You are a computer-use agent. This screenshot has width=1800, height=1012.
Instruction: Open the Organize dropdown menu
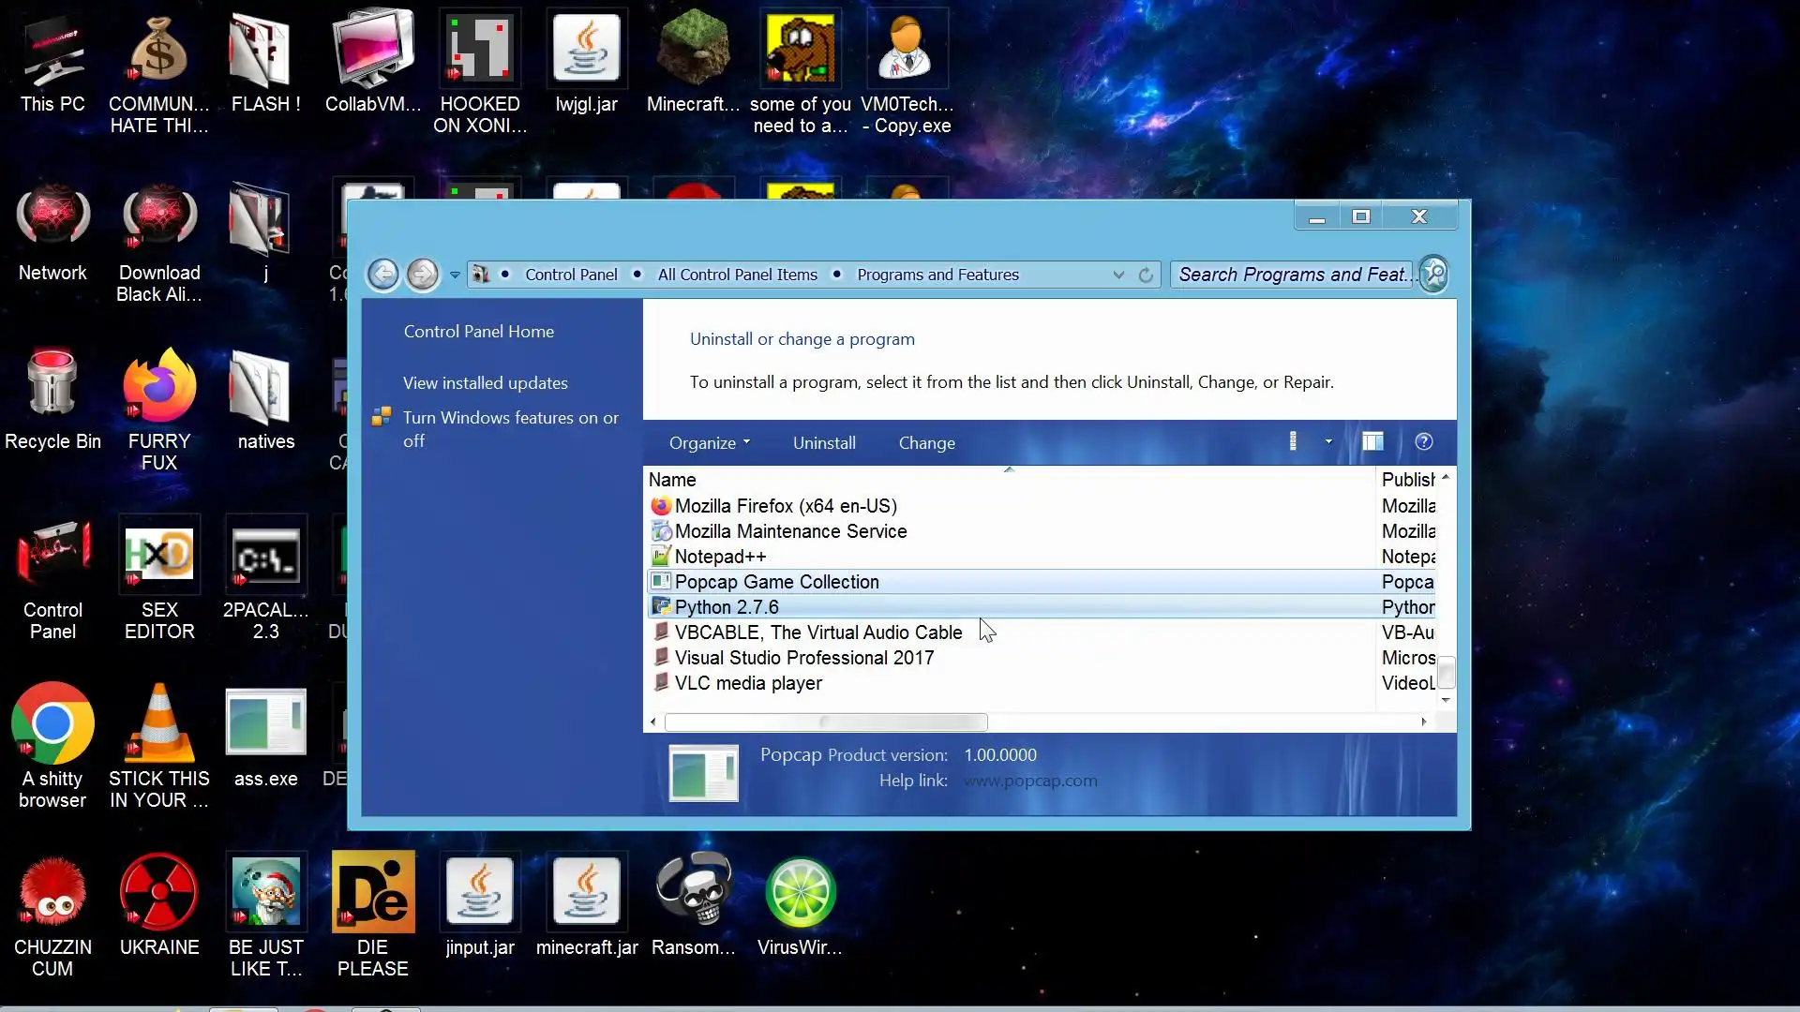coord(709,443)
